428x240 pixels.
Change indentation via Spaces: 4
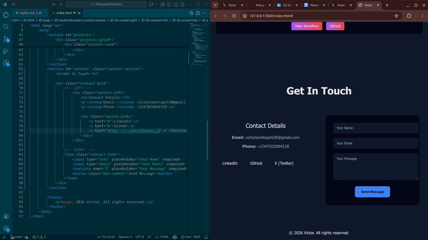point(125,237)
